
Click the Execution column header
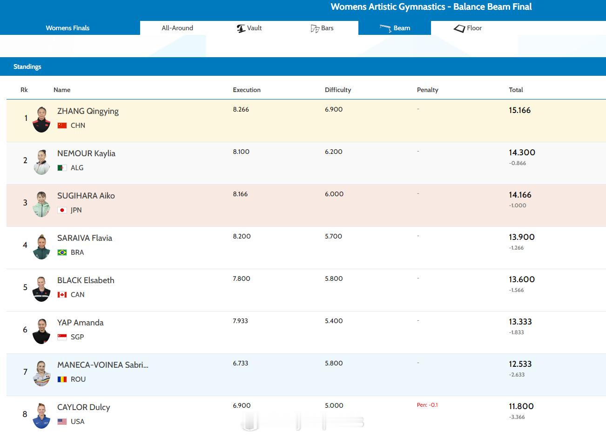[x=247, y=90]
